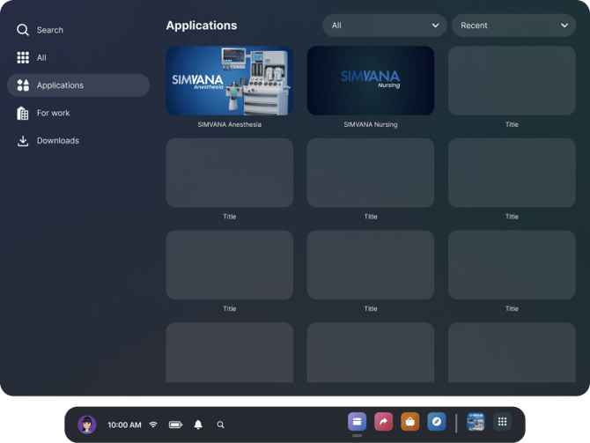Launch the blue compass browser icon
Viewport: 590px width, 443px height.
[437, 422]
